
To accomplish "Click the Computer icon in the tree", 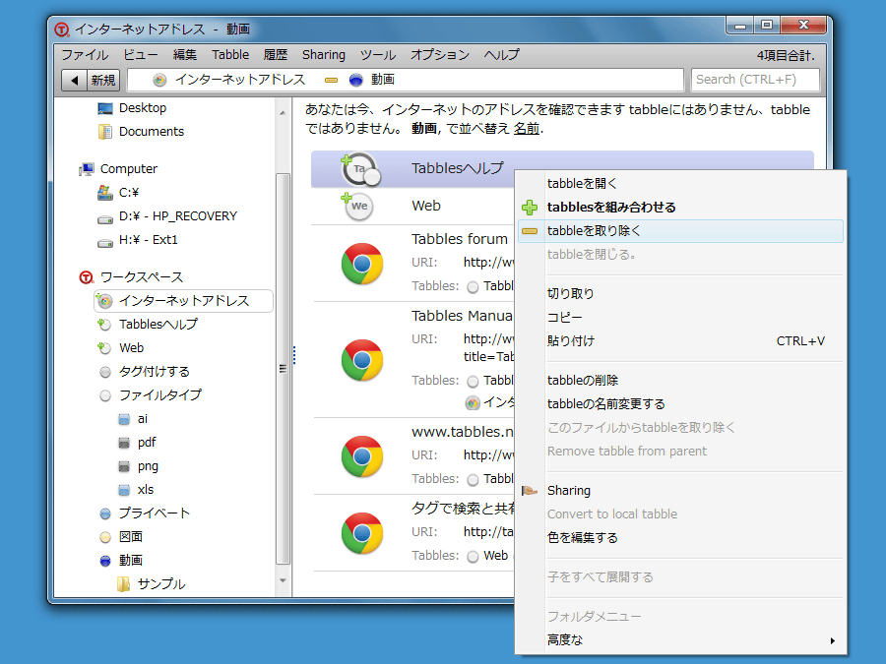I will [x=87, y=169].
